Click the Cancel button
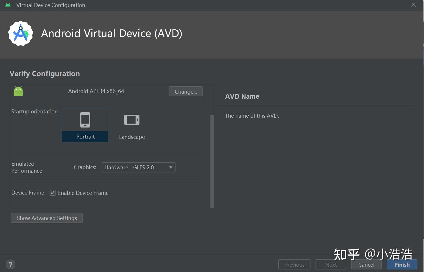 [x=366, y=265]
